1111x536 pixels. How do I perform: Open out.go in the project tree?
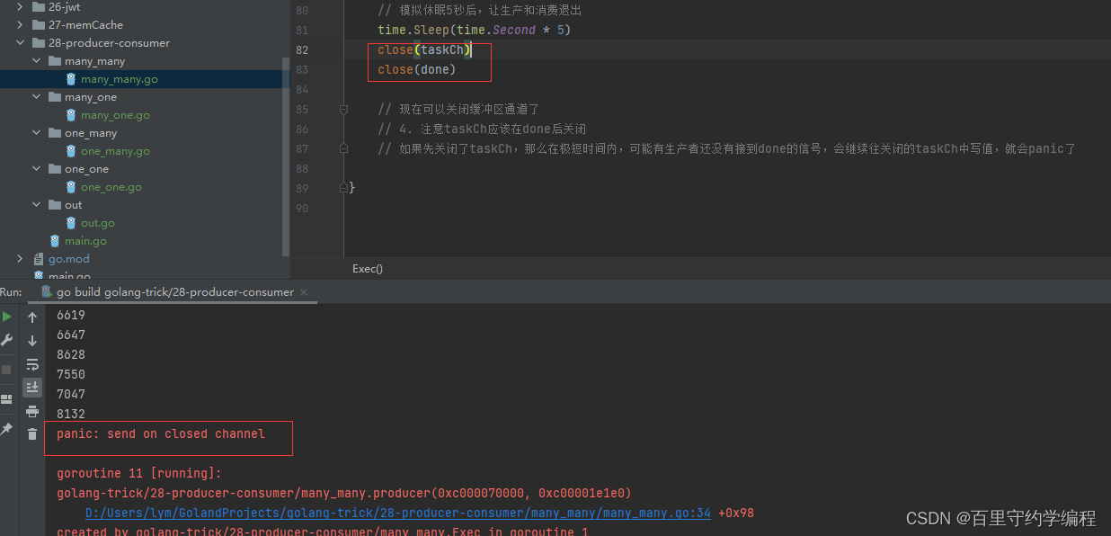(98, 223)
